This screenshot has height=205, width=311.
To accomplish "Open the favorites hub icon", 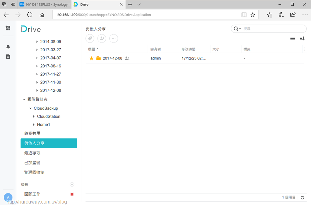I will (269, 15).
